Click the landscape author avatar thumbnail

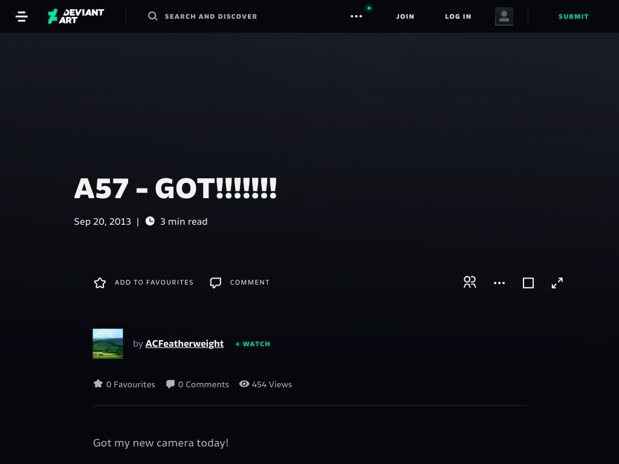point(108,344)
